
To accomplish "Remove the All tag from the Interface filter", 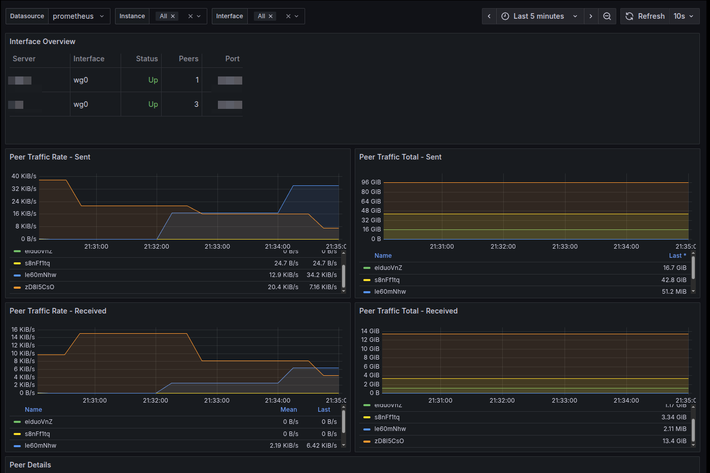I will [271, 16].
